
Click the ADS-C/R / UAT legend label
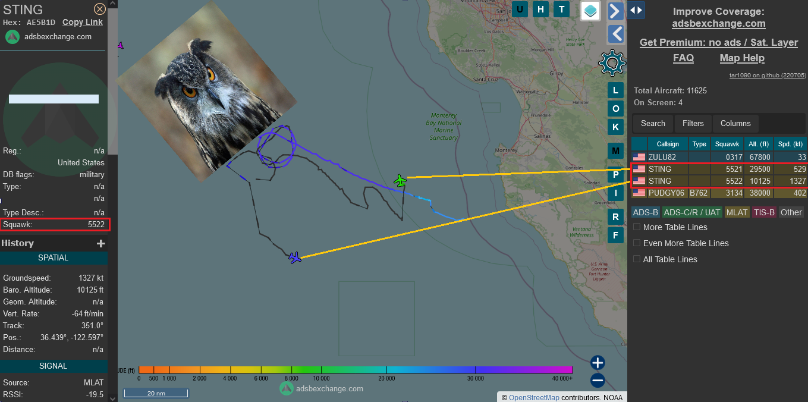692,212
